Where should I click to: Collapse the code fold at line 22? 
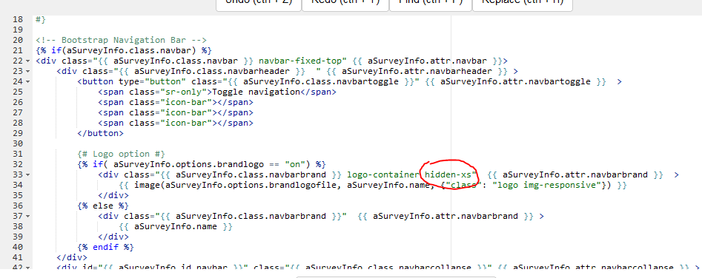(28, 61)
